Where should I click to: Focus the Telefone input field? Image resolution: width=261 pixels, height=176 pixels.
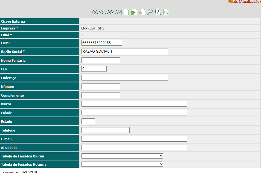[105, 130]
